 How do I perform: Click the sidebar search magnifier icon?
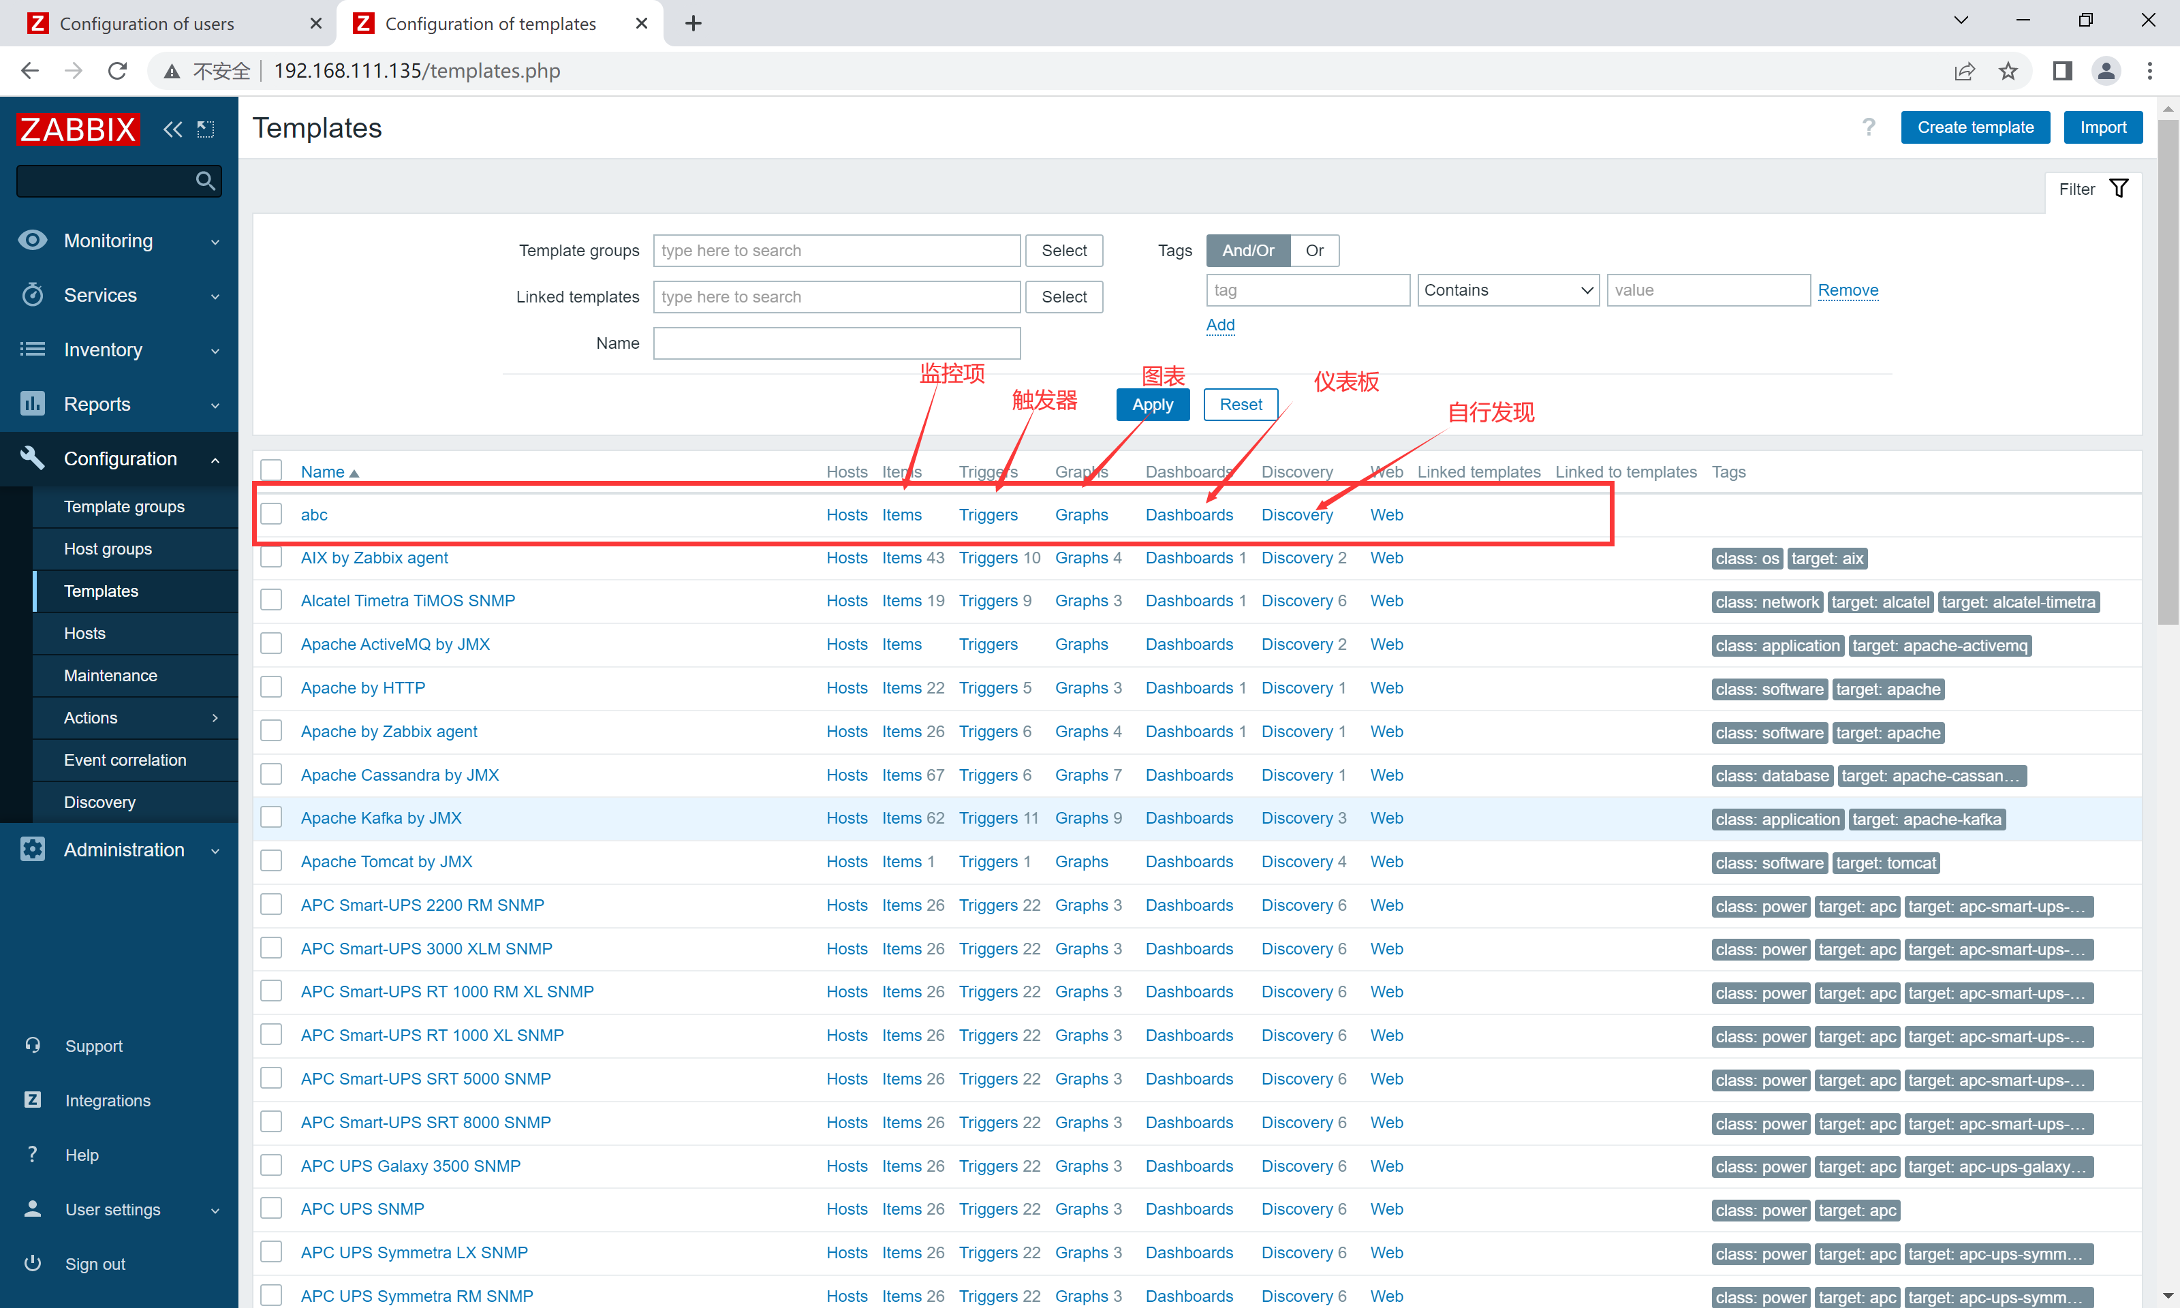[x=205, y=181]
